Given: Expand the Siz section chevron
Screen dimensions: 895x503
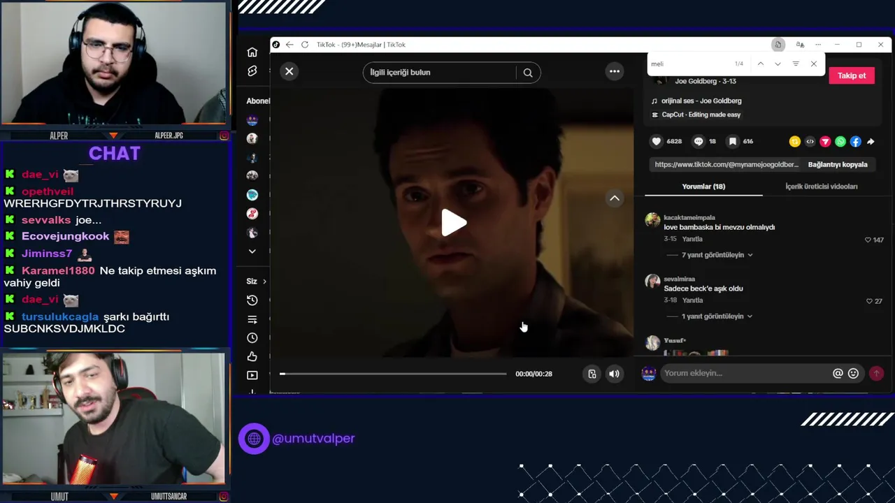Looking at the screenshot, I should pos(264,282).
